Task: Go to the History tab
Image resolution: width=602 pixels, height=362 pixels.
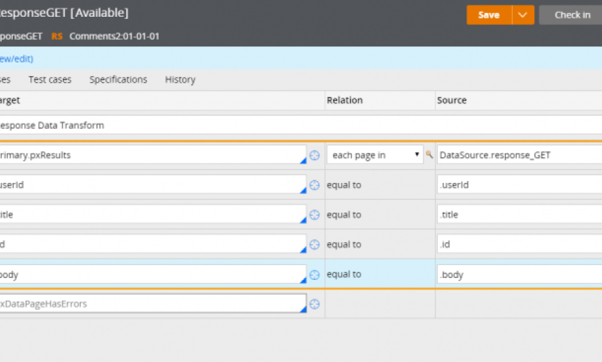Action: (180, 80)
